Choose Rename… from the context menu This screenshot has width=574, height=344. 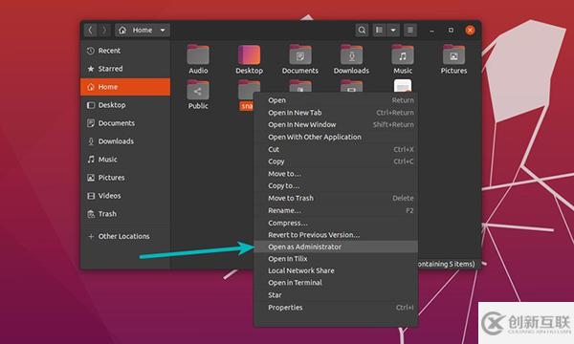click(336, 211)
